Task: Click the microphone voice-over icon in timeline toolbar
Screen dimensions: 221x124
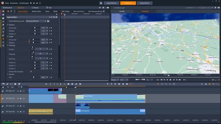Action: pos(61,84)
